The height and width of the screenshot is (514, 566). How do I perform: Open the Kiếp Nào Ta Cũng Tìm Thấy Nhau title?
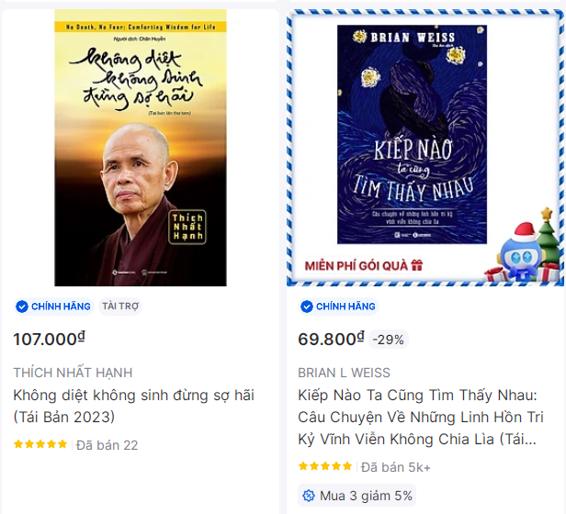point(421,417)
